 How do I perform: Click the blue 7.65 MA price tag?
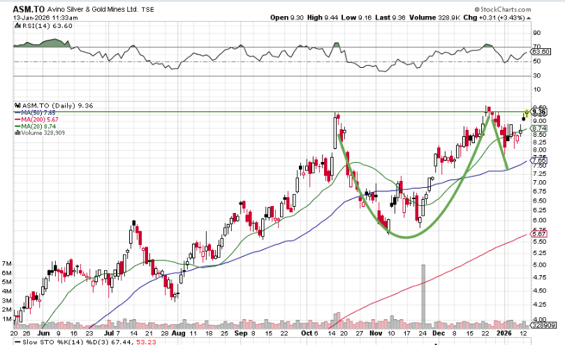click(x=539, y=161)
